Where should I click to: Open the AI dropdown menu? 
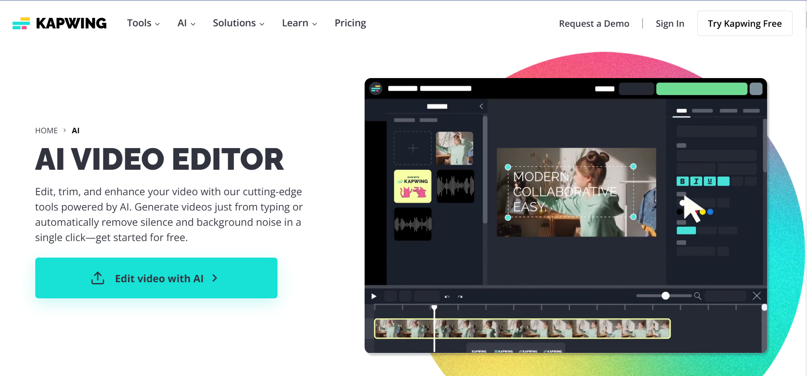tap(186, 23)
